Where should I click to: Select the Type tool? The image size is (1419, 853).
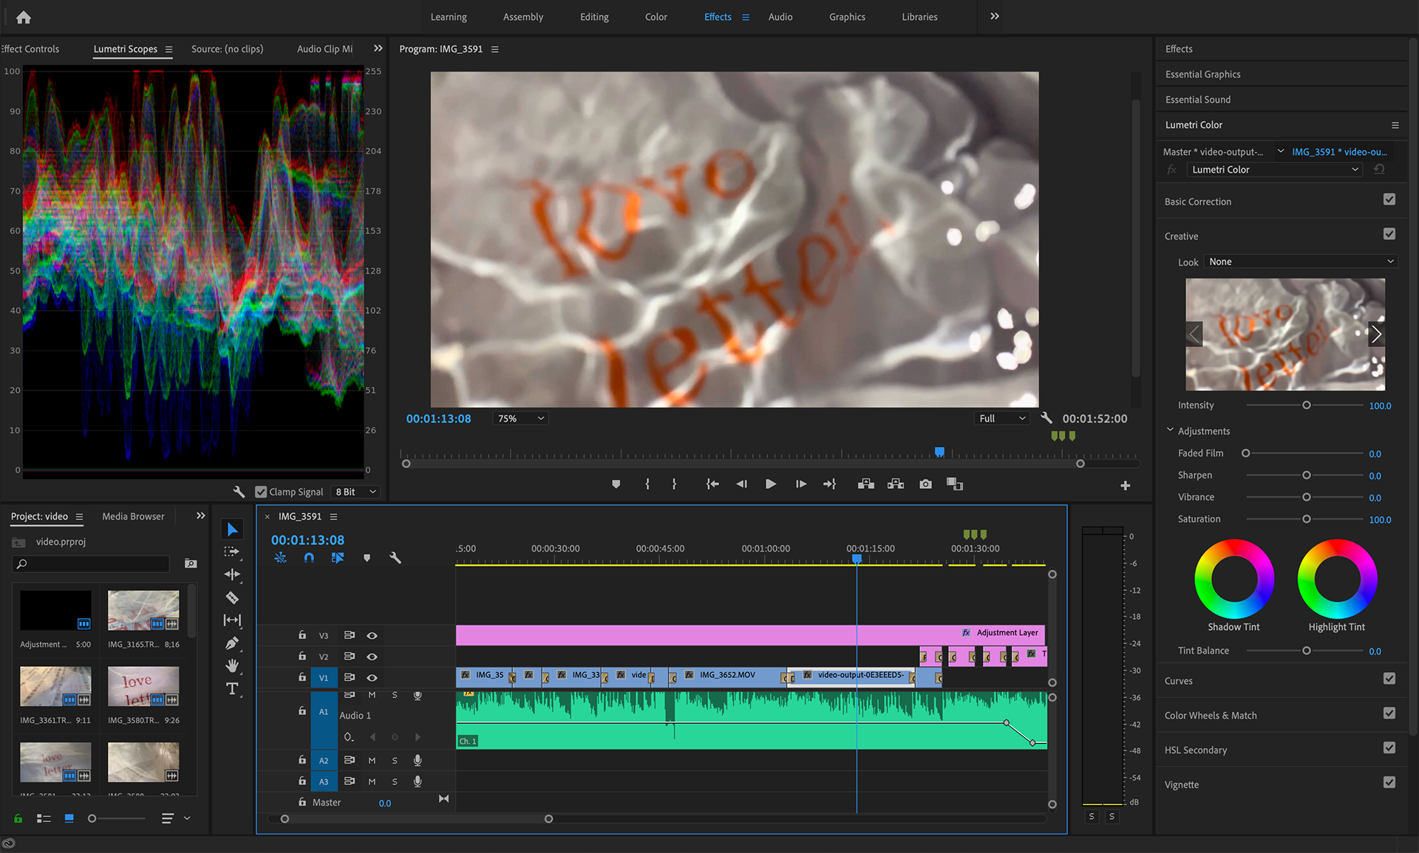pos(232,688)
